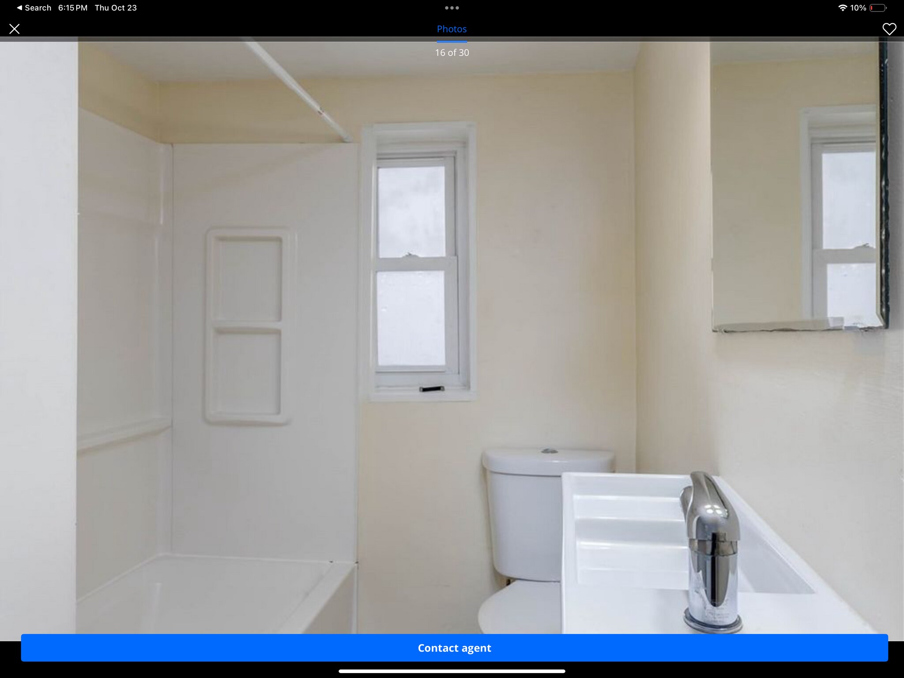Tap the Wi-Fi status icon
The image size is (904, 678).
point(842,8)
